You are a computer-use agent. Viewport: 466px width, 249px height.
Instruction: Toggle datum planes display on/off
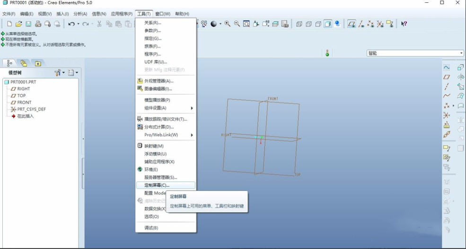click(x=352, y=24)
